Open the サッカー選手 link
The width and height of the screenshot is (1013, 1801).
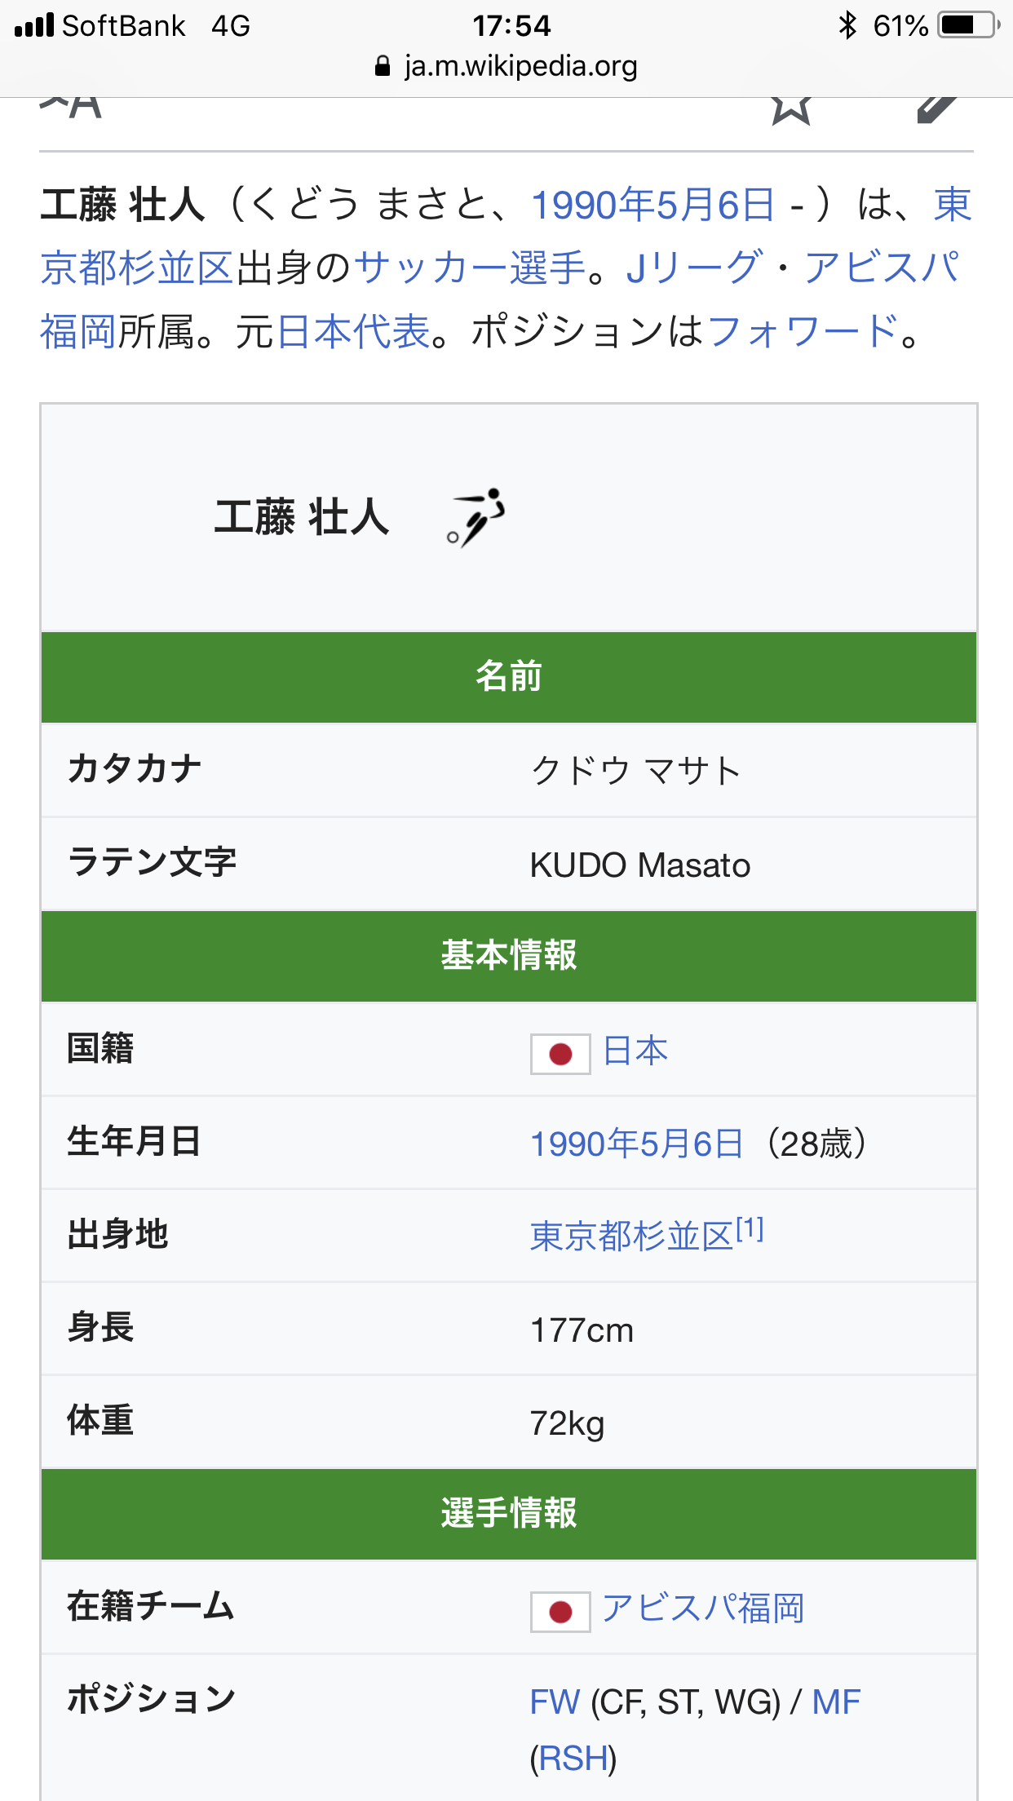coord(471,268)
